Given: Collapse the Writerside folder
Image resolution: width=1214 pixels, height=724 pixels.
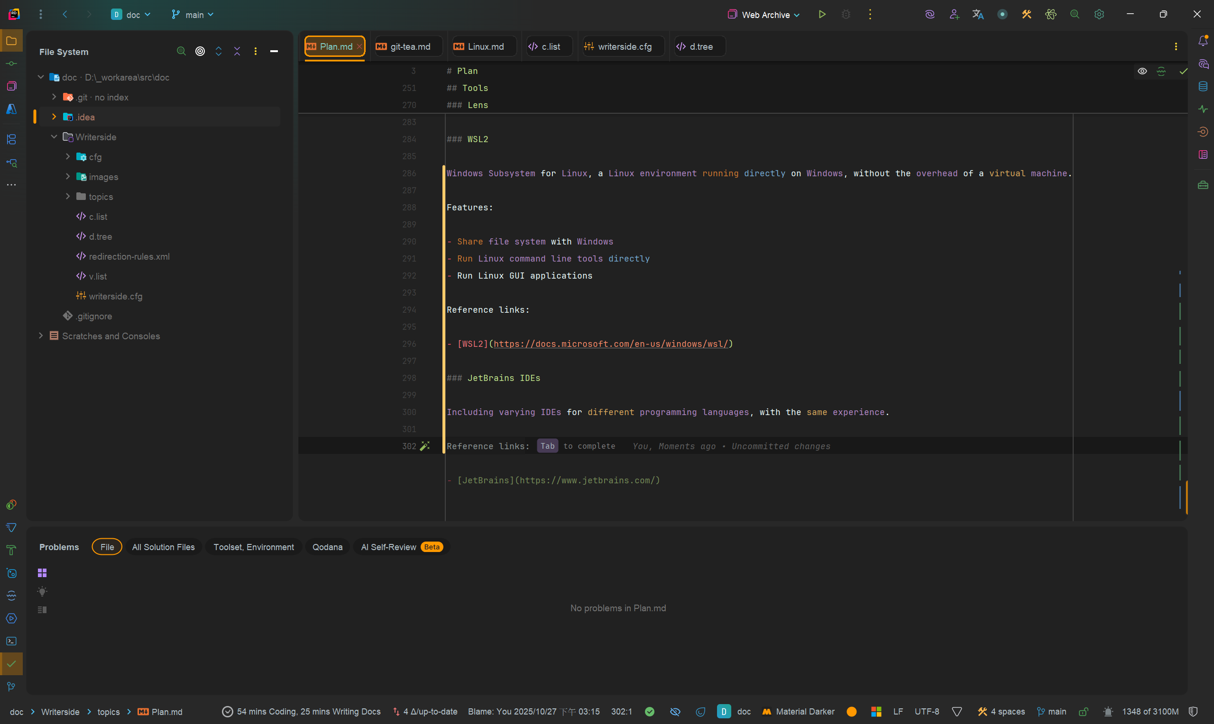Looking at the screenshot, I should coord(54,137).
